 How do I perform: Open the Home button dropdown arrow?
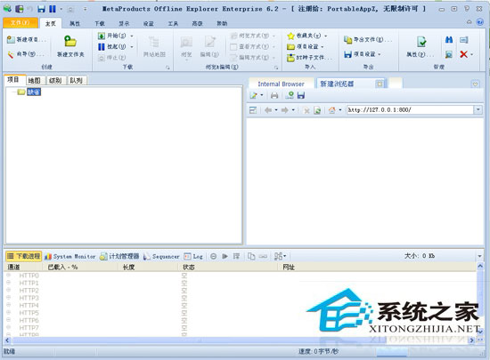tap(340, 110)
